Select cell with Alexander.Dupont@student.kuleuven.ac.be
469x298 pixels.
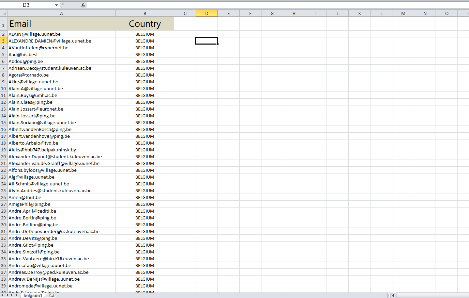click(61, 156)
